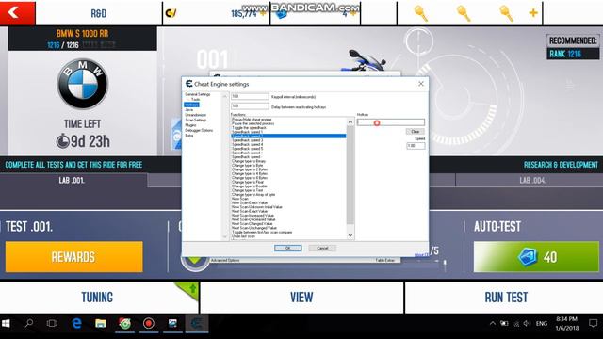
Task: Select highlighted 'Speedhack speed 2' row
Action: (x=288, y=136)
